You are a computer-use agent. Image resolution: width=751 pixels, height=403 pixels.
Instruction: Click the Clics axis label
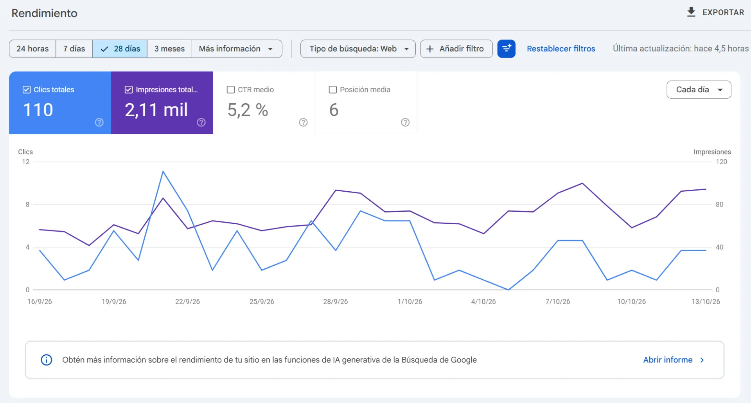pos(25,152)
